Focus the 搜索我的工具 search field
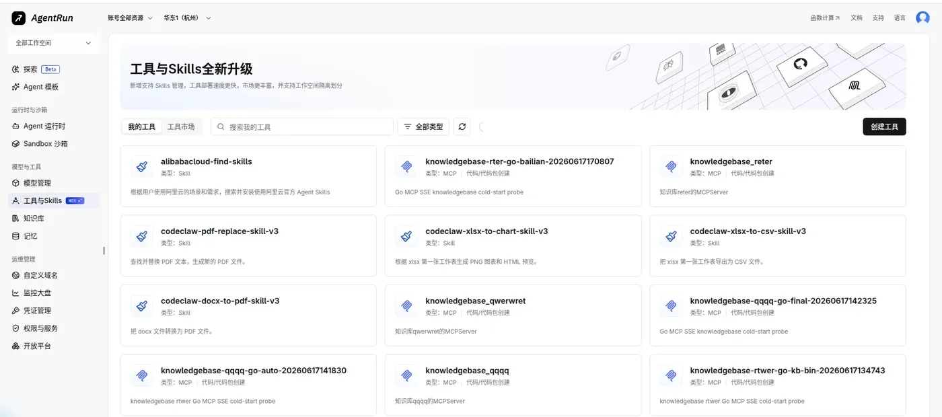The height and width of the screenshot is (417, 942). tap(302, 126)
